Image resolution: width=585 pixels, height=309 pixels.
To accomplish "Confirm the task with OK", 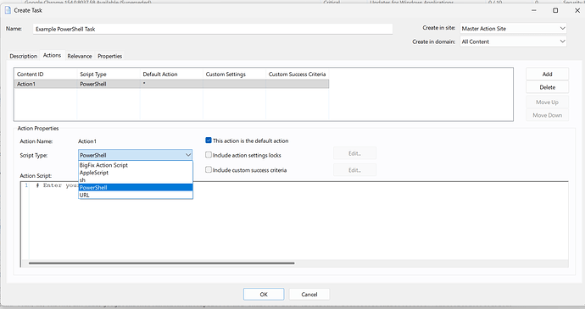I will [x=264, y=294].
